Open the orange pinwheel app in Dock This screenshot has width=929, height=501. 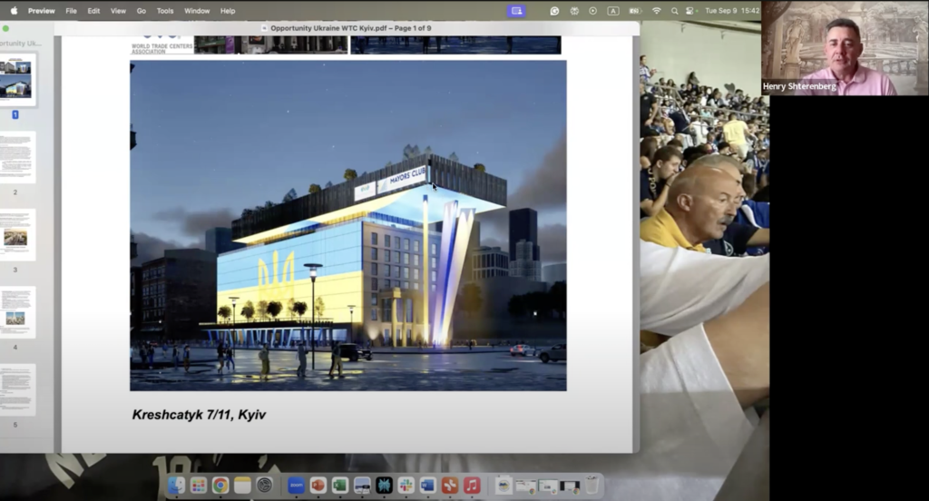pyautogui.click(x=450, y=486)
